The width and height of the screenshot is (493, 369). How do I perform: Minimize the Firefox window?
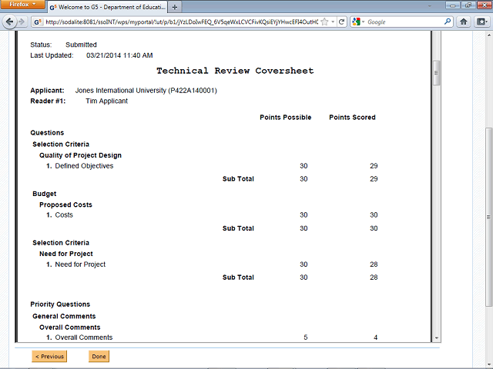click(x=453, y=5)
